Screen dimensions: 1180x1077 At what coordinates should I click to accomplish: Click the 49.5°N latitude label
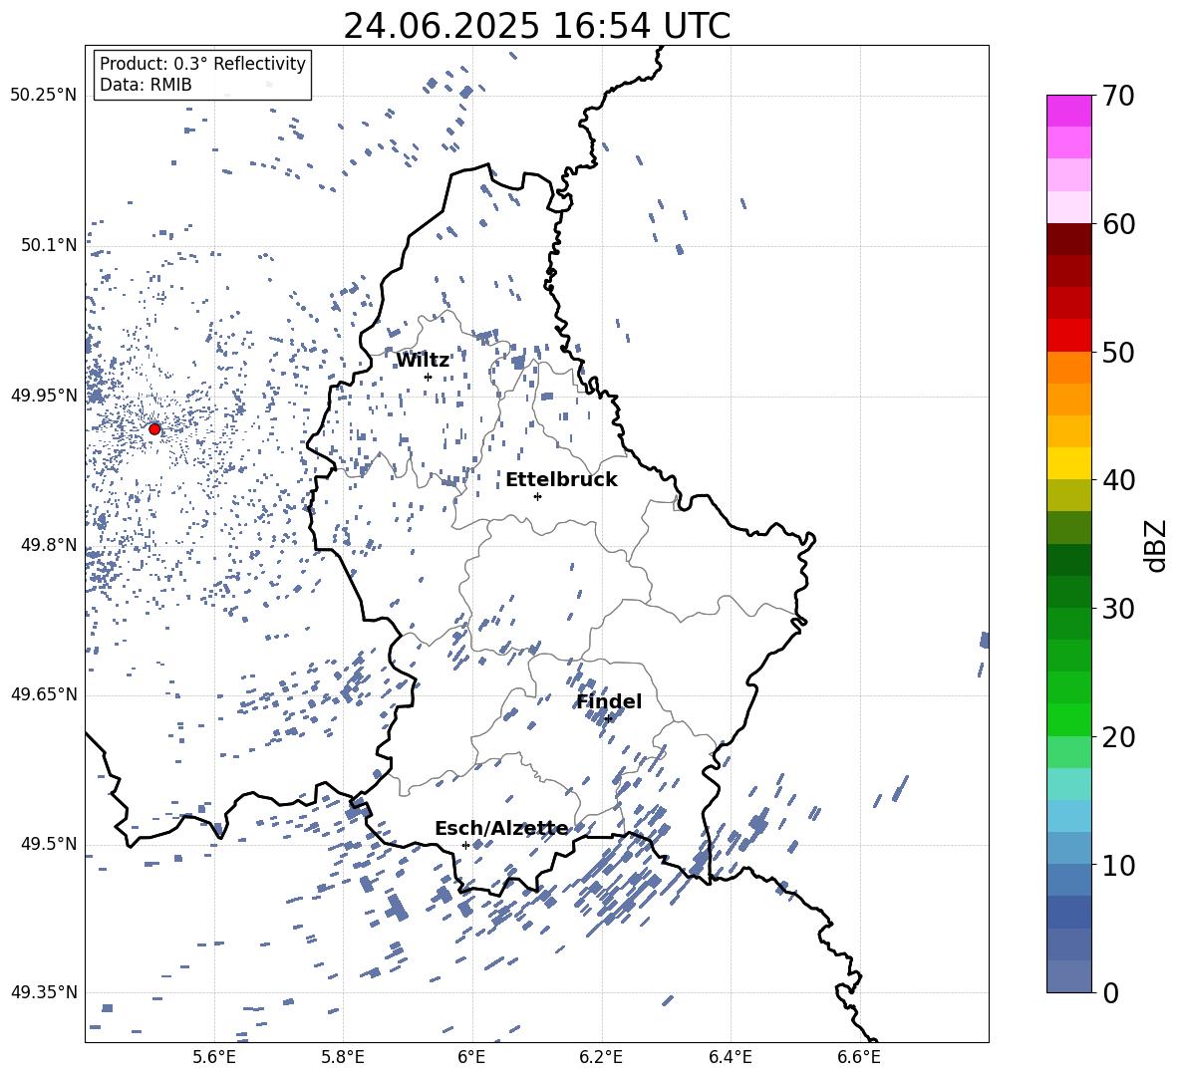[48, 844]
